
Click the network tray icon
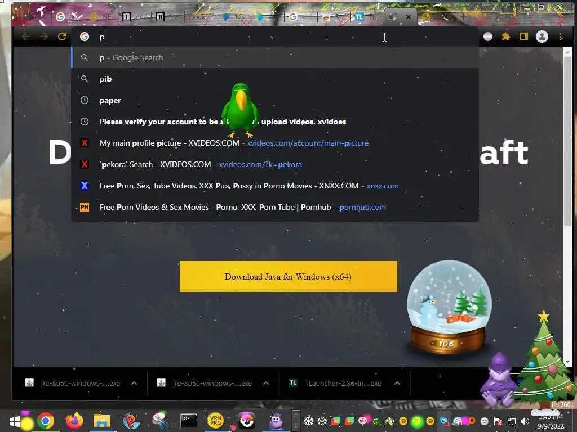coord(512,421)
